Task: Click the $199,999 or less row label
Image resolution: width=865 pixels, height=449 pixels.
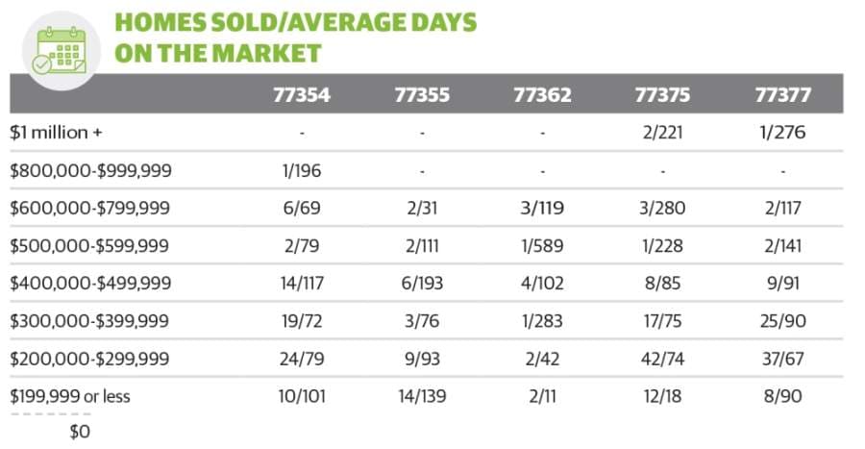Action: click(x=70, y=396)
